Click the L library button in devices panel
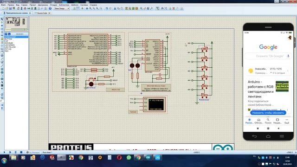The width and height of the screenshot is (297, 167). pyautogui.click(x=9, y=34)
